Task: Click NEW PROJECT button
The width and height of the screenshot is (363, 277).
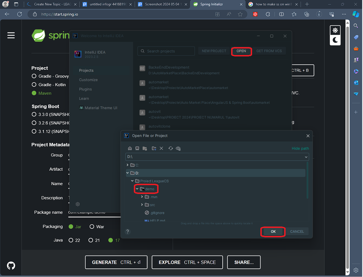Action: (x=214, y=51)
